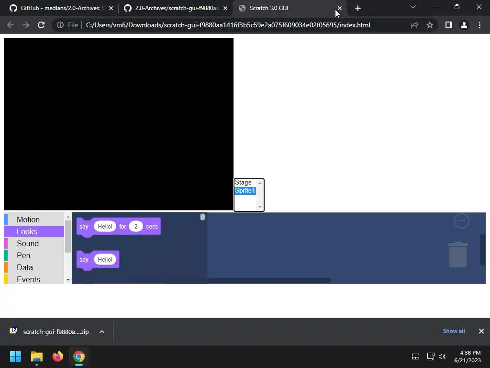
Task: Select Stage in the target list
Action: click(245, 183)
